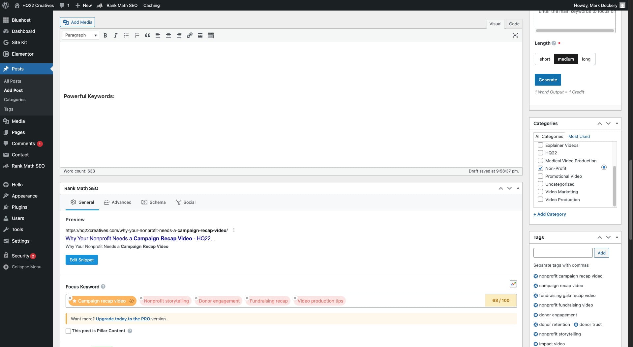Open the Social tab in Rank Math
The height and width of the screenshot is (347, 633).
pyautogui.click(x=186, y=202)
